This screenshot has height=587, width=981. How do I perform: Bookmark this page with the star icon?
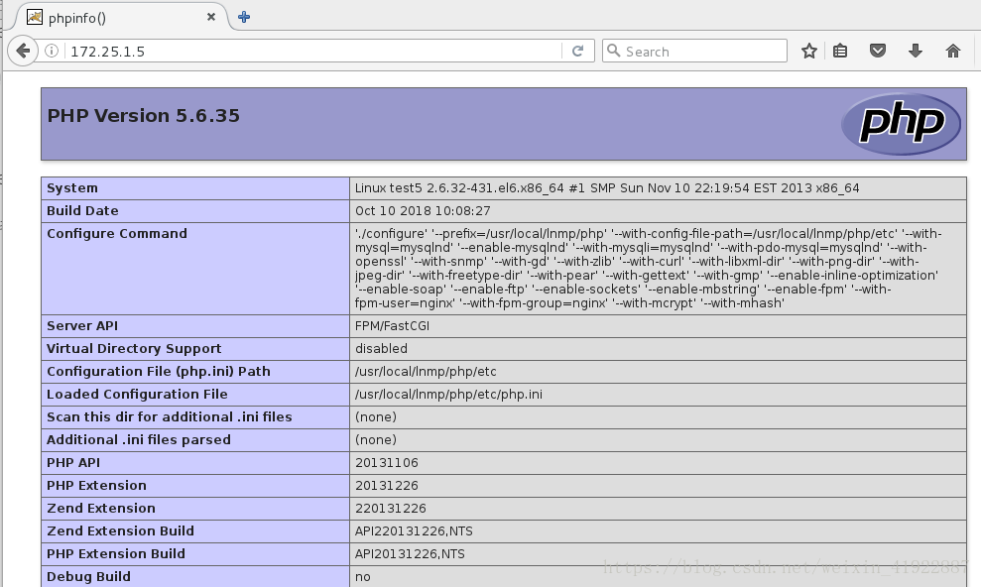point(809,51)
